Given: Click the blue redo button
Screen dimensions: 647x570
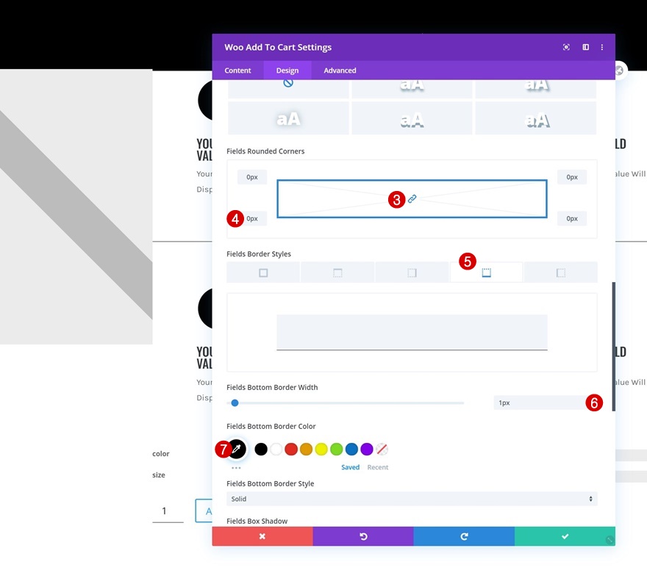Looking at the screenshot, I should click(x=464, y=536).
